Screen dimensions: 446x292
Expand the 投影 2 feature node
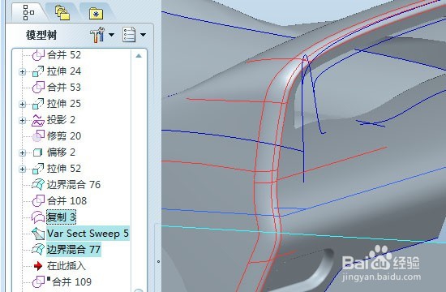pos(22,120)
